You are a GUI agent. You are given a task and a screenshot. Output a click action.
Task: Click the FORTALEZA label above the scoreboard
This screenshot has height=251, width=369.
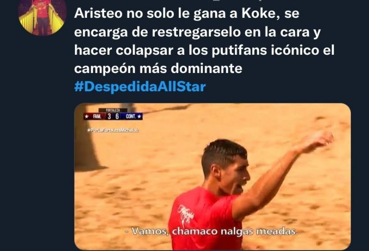click(x=113, y=110)
